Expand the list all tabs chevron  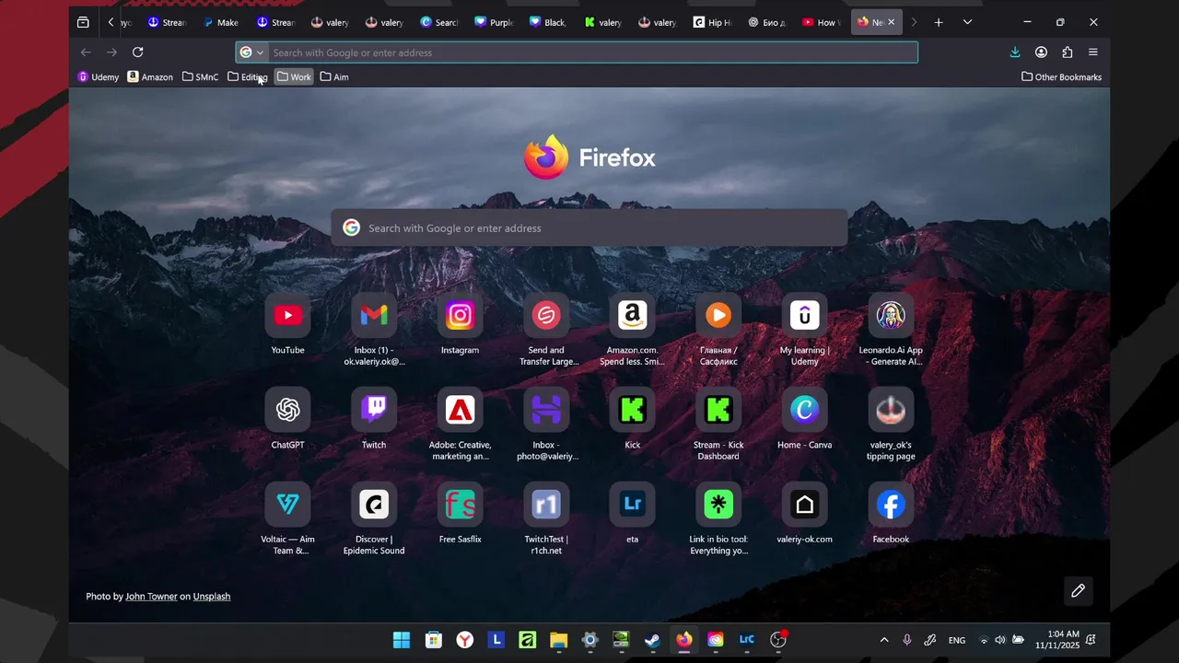click(967, 22)
